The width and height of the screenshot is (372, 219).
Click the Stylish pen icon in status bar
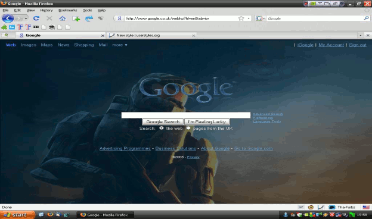click(321, 207)
